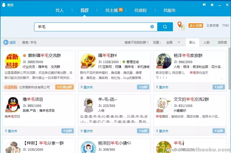Click 付费加群 button for 霖新 group
The height and width of the screenshot is (153, 231).
coord(64,87)
